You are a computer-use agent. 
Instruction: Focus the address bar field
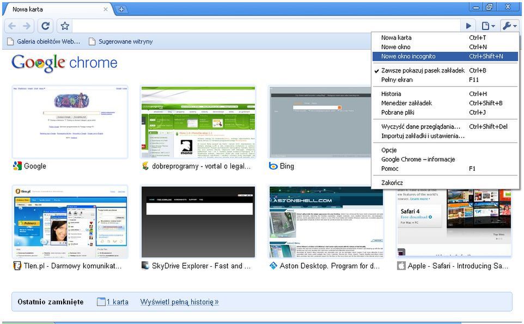[266, 26]
